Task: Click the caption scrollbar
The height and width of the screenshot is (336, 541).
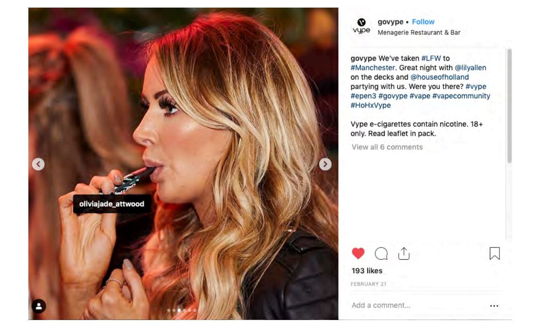Action: coord(509,106)
